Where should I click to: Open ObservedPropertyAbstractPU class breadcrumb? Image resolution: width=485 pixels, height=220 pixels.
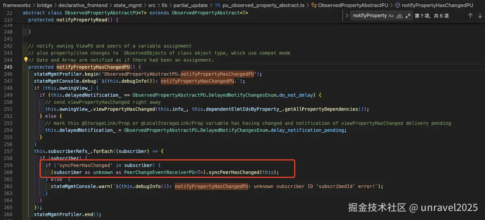pyautogui.click(x=353, y=5)
